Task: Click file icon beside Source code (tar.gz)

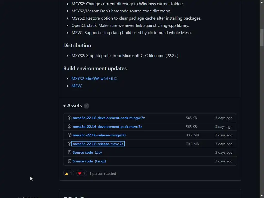Action: click(70, 161)
